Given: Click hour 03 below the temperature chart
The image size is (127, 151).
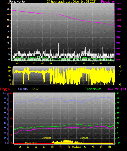Looking at the screenshot, I should tap(28, 147).
